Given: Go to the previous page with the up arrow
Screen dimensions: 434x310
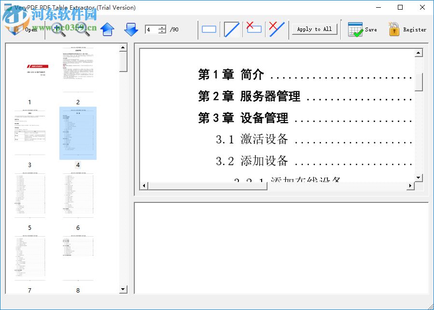Looking at the screenshot, I should pos(107,29).
